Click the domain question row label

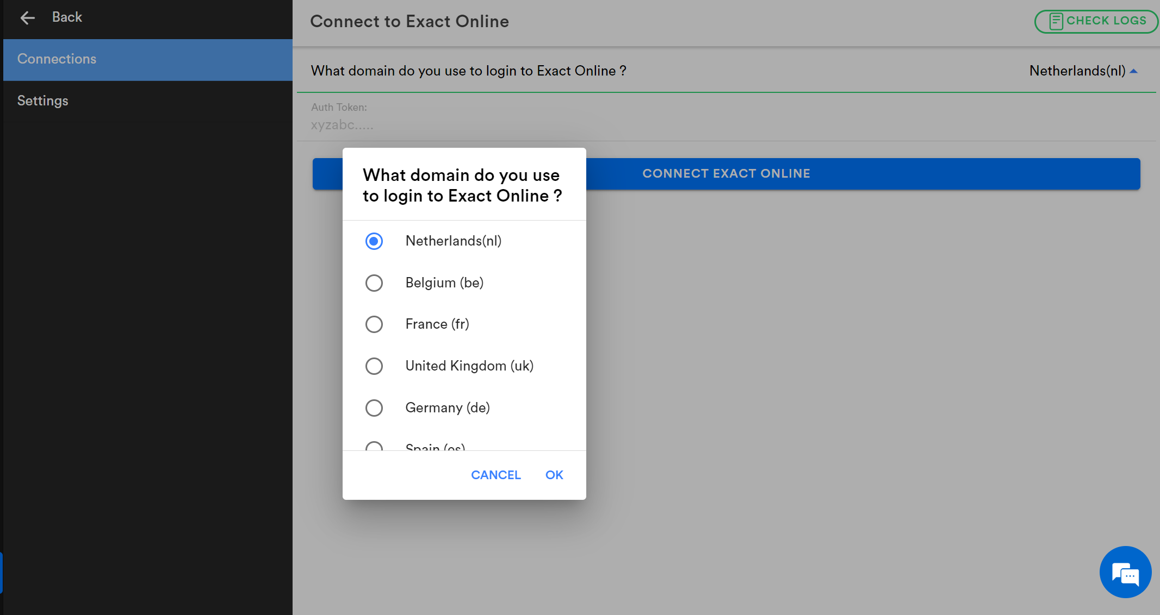[469, 71]
